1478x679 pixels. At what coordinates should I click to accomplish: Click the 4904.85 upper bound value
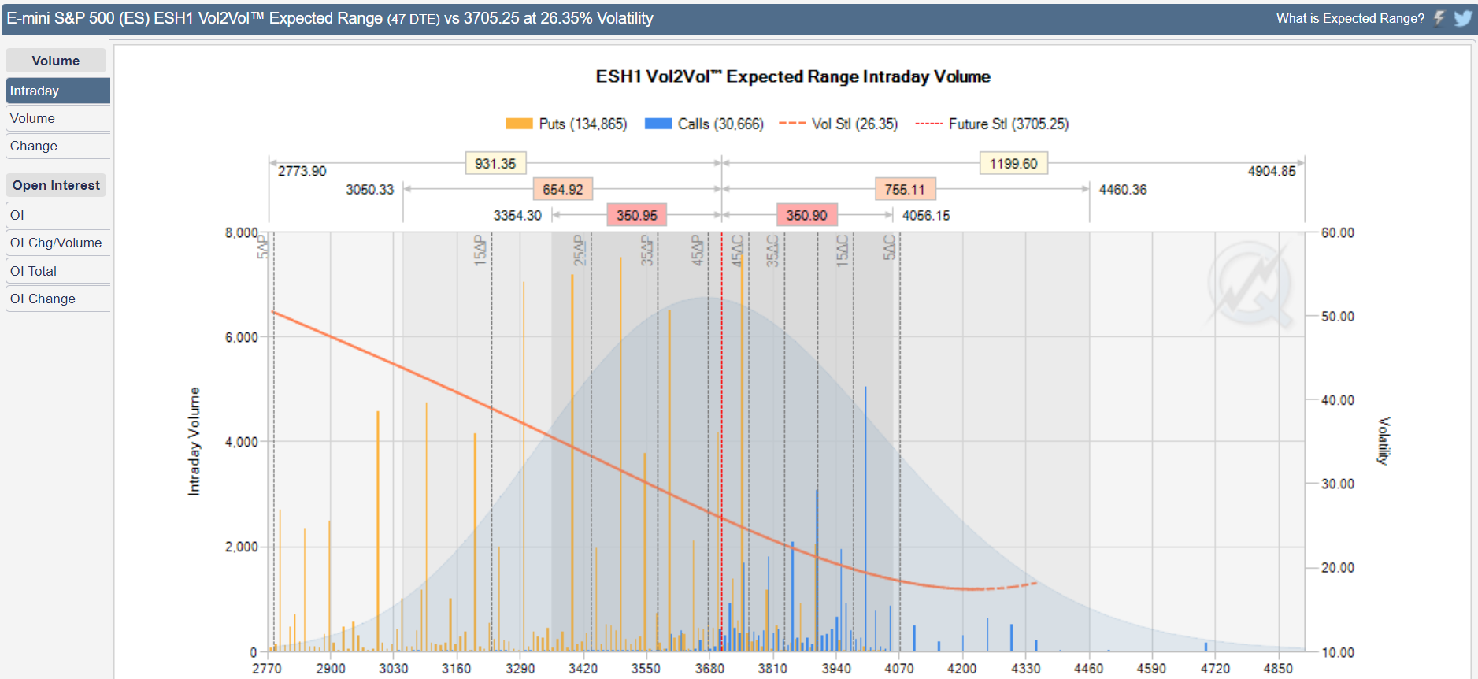tap(1272, 171)
